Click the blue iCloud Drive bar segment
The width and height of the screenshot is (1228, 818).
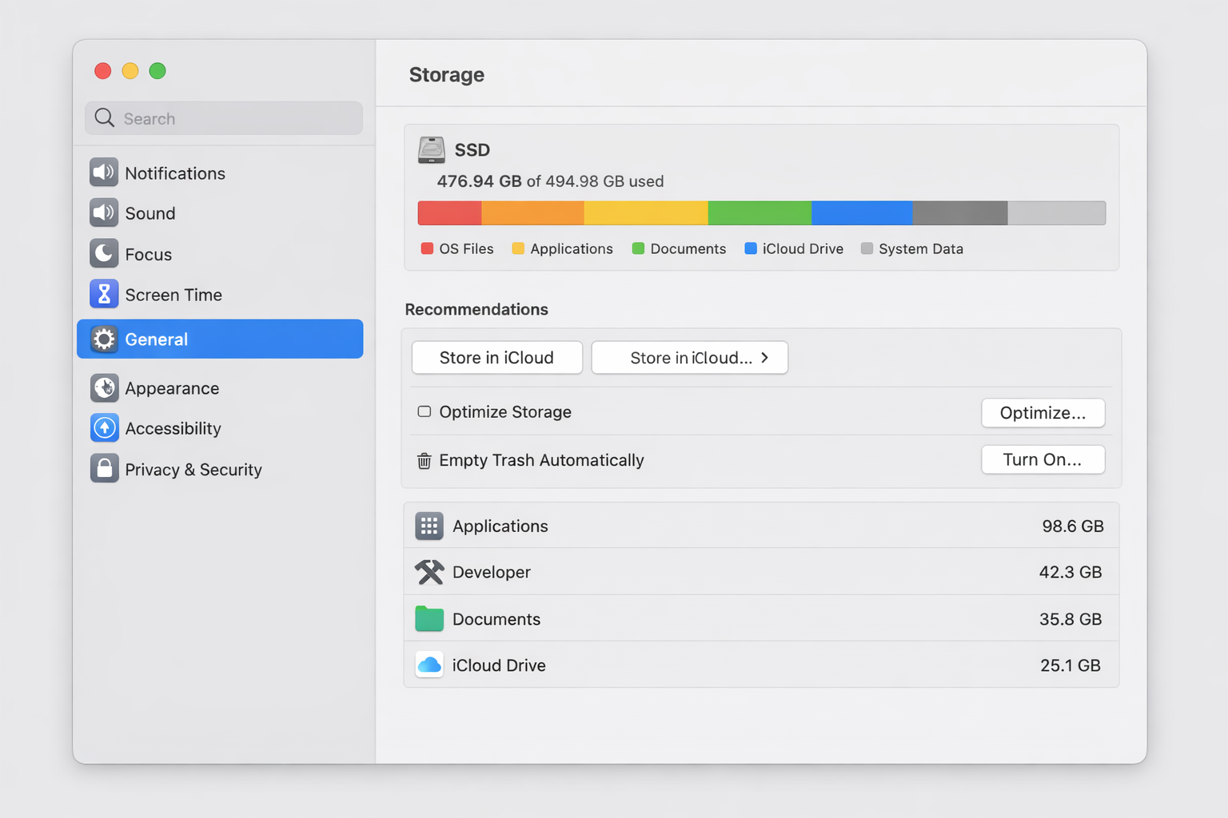click(x=862, y=213)
